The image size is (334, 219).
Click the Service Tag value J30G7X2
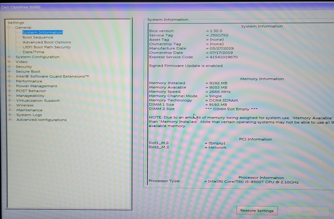[x=219, y=35]
